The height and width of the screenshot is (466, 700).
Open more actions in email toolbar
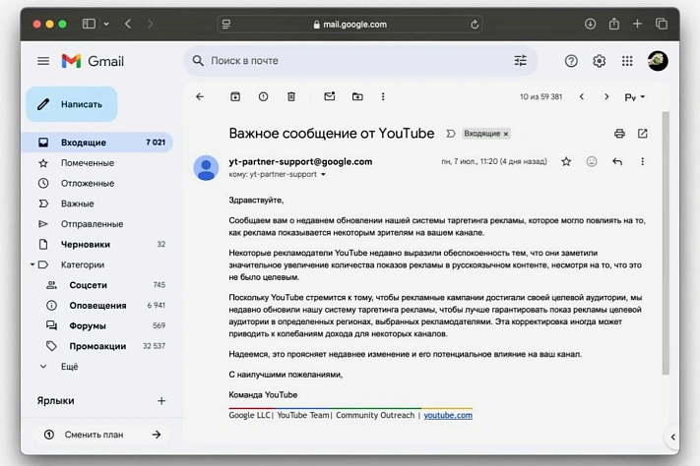(x=383, y=96)
